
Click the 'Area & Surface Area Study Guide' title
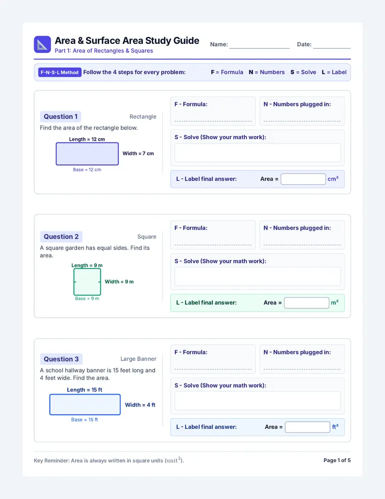click(127, 40)
